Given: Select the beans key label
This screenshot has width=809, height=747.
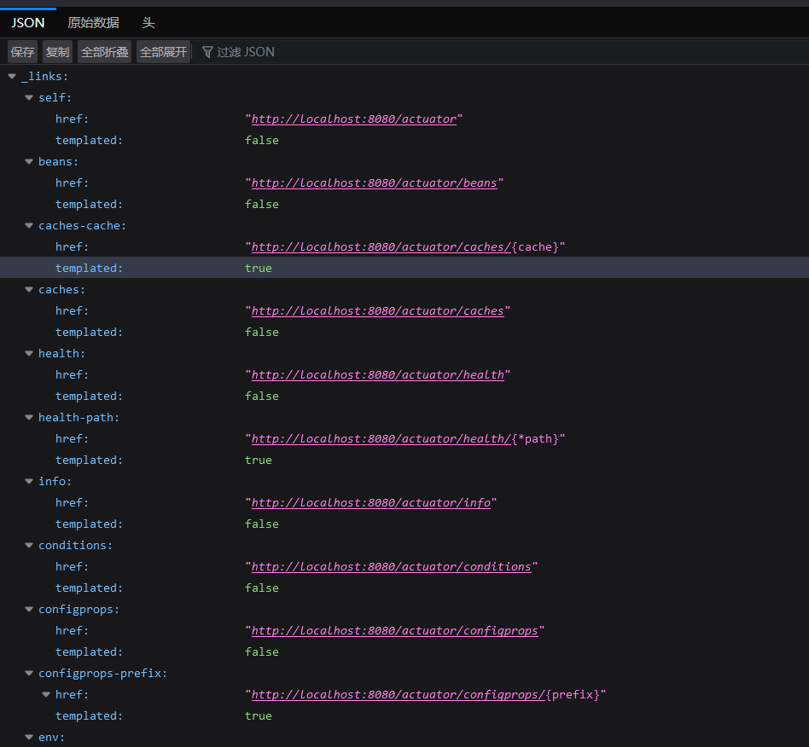Looking at the screenshot, I should (x=58, y=161).
